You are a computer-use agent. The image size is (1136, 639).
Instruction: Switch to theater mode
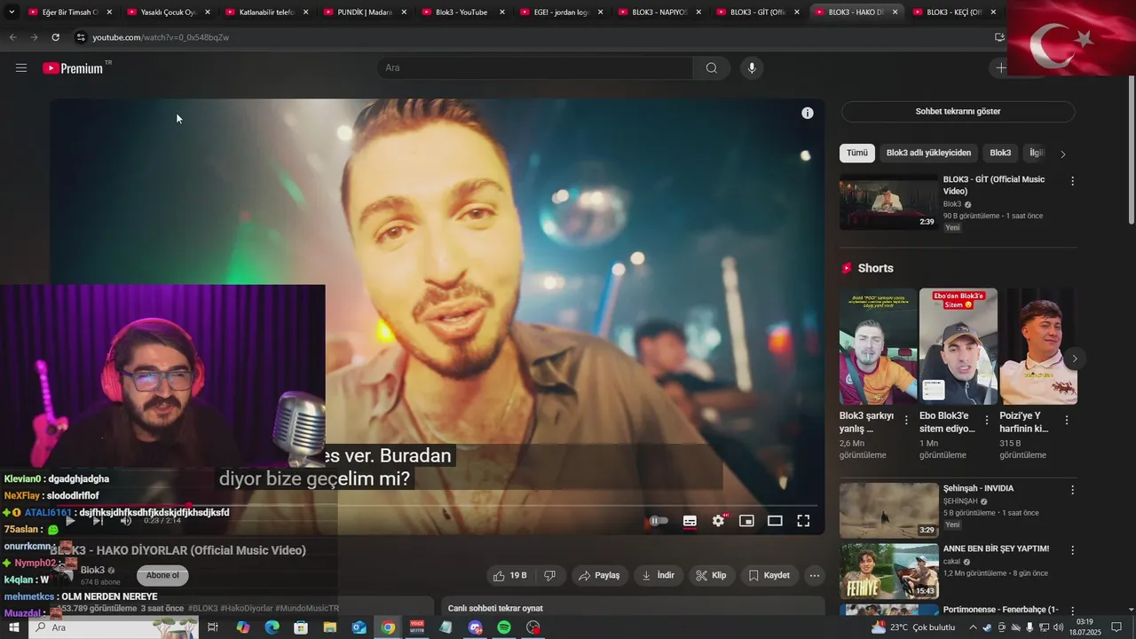[775, 521]
